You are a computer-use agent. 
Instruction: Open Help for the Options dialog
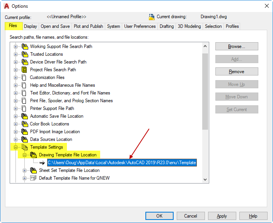(253, 216)
